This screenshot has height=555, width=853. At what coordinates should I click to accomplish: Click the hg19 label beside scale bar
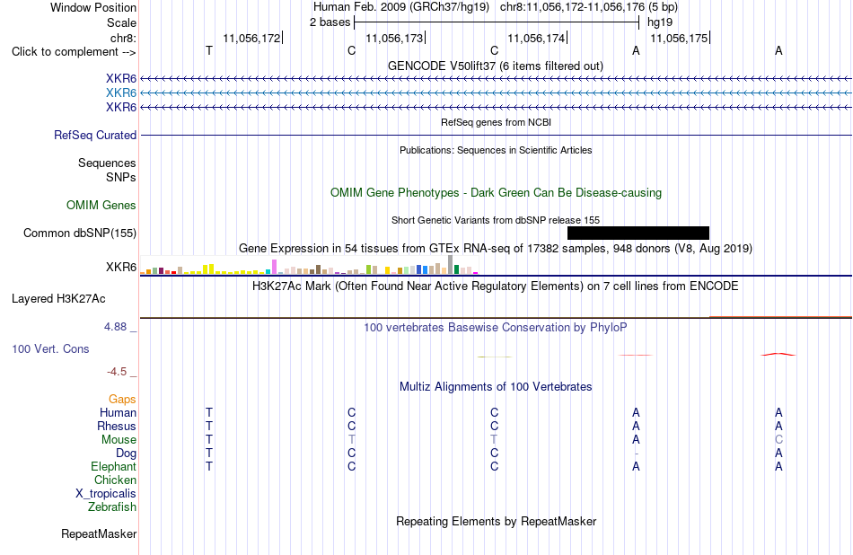[660, 22]
